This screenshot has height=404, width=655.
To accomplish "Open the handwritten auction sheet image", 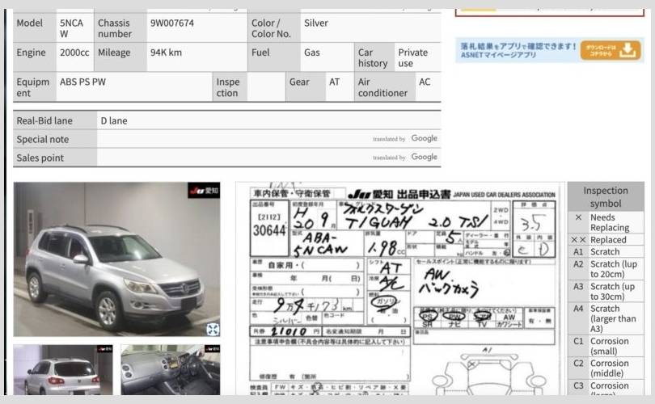I will pyautogui.click(x=400, y=291).
